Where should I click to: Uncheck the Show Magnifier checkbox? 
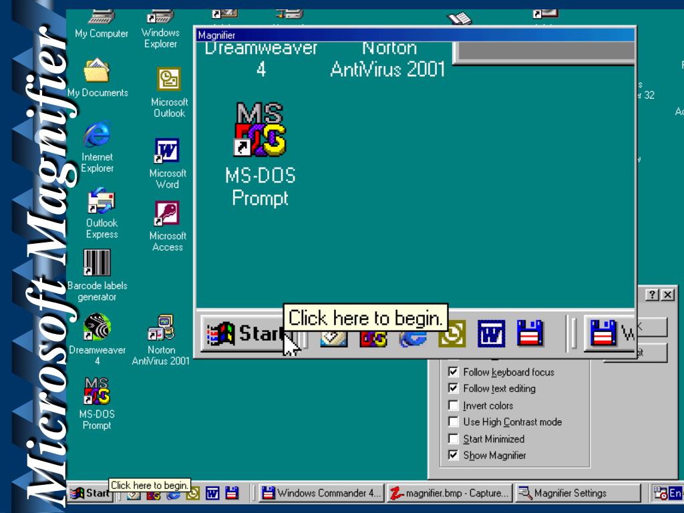click(454, 455)
